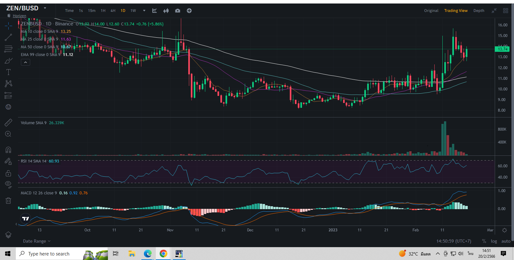Click the EMA 99 indicator legend

point(47,55)
